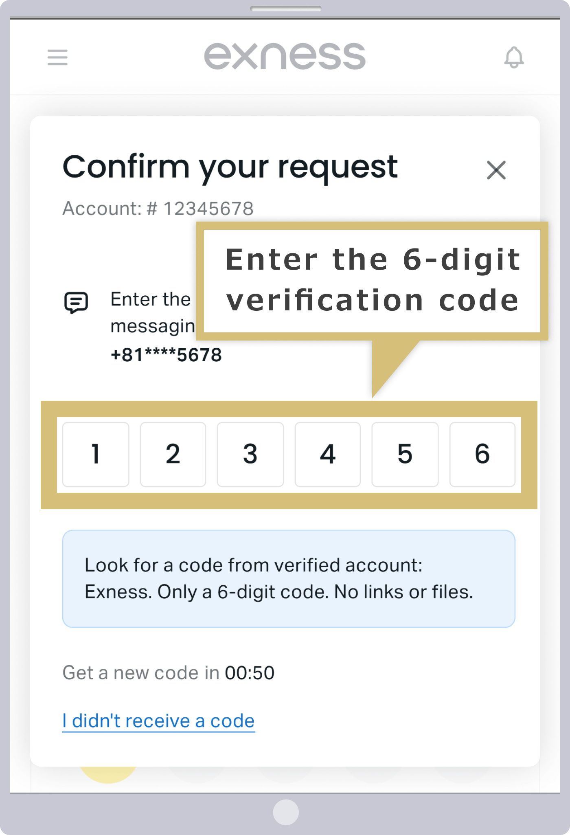Click the Confirm your request heading
The height and width of the screenshot is (835, 570).
[x=230, y=167]
